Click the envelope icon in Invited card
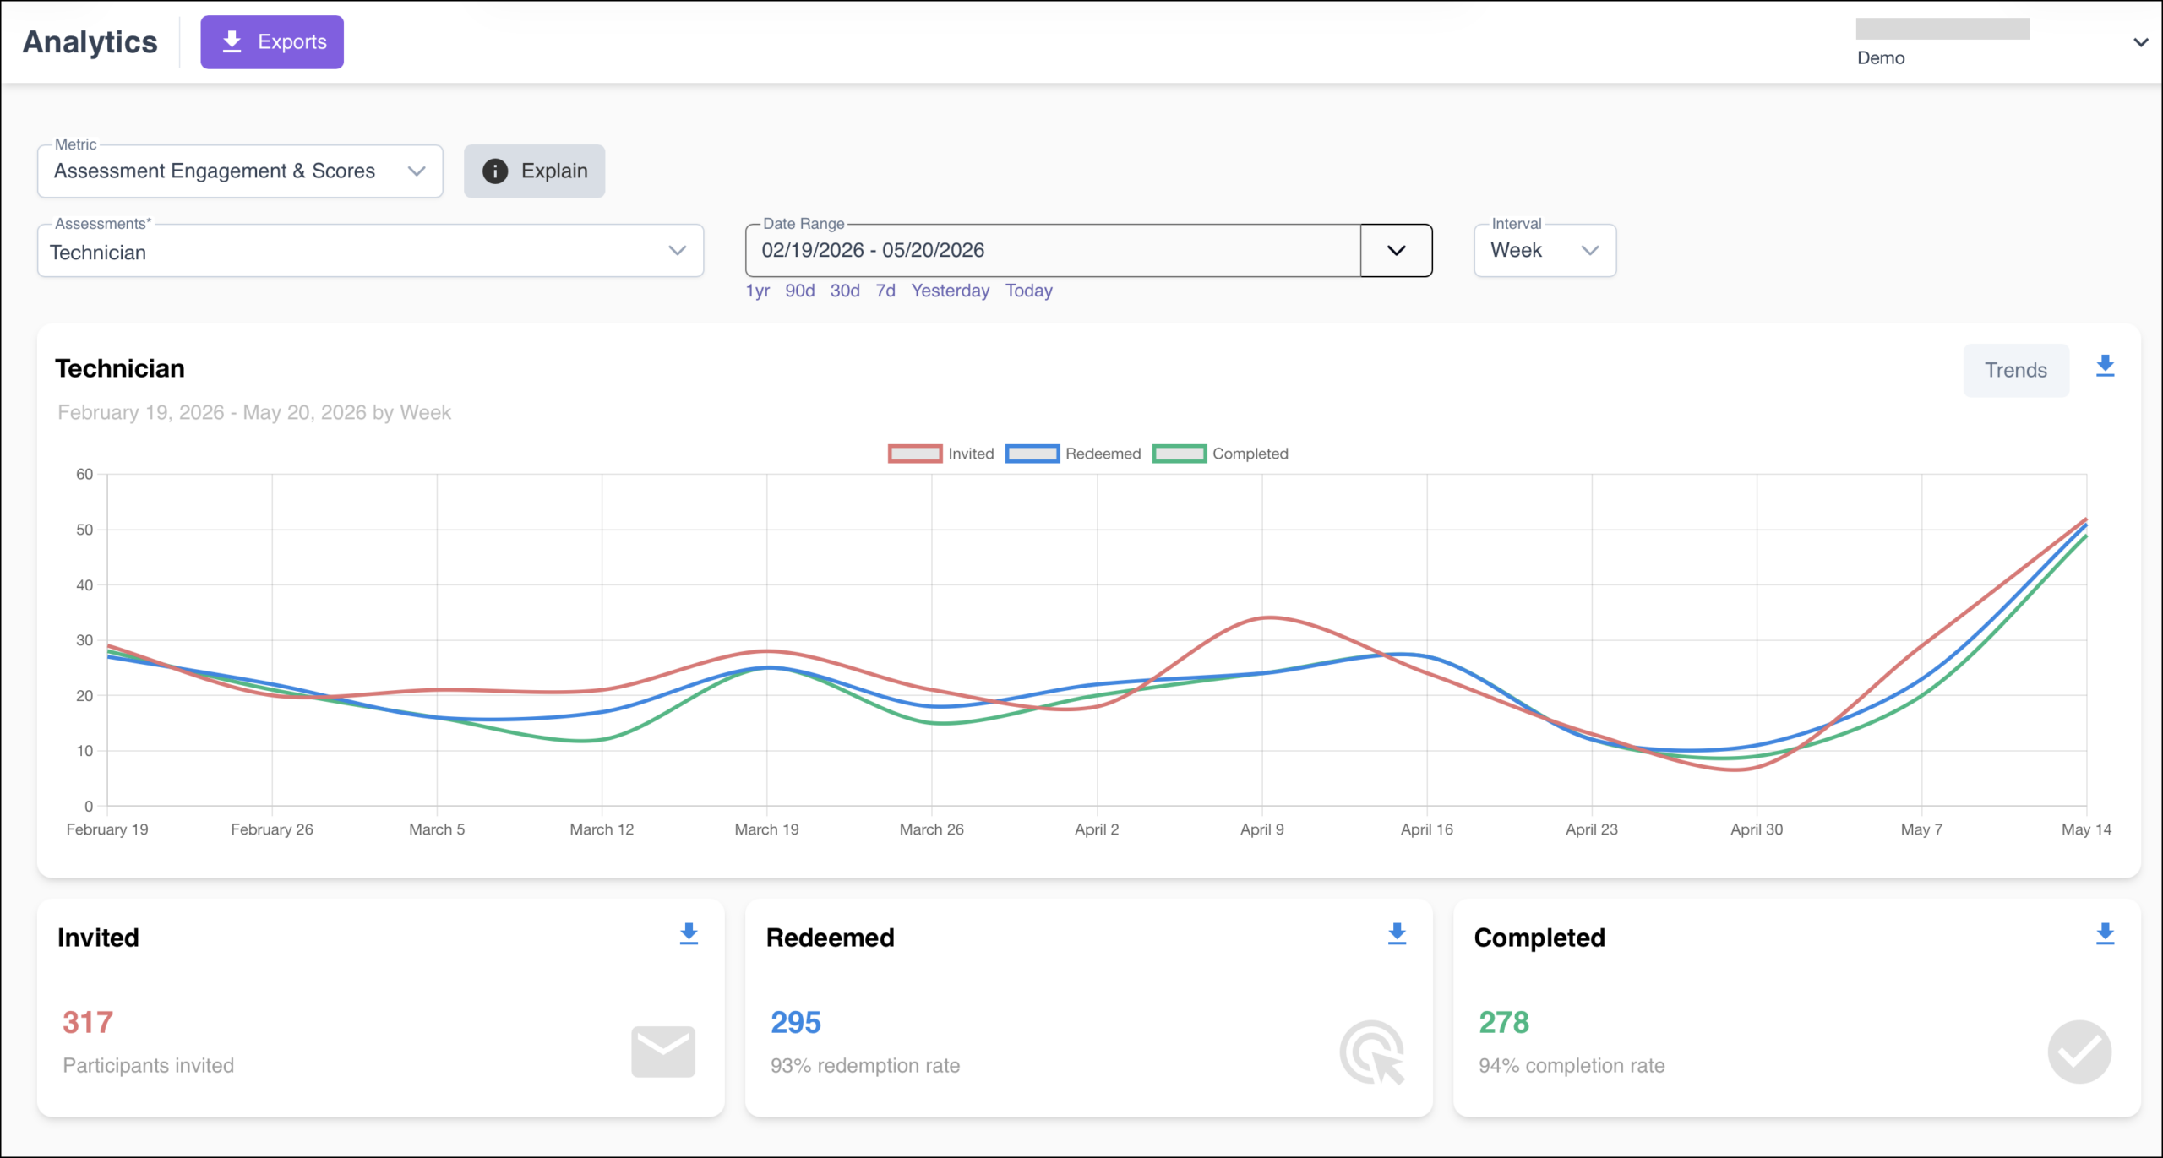Screen dimensions: 2163x1158 [663, 1052]
